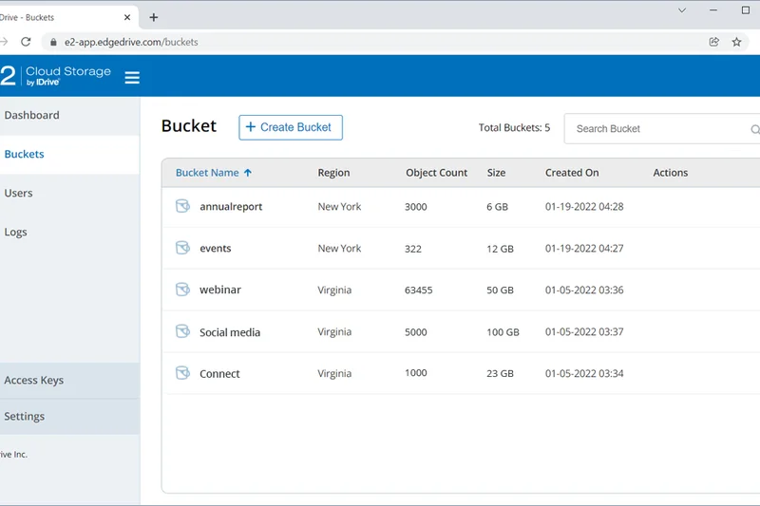Screen dimensions: 760x506
Task: Reload the page in the browser
Action: pos(26,42)
